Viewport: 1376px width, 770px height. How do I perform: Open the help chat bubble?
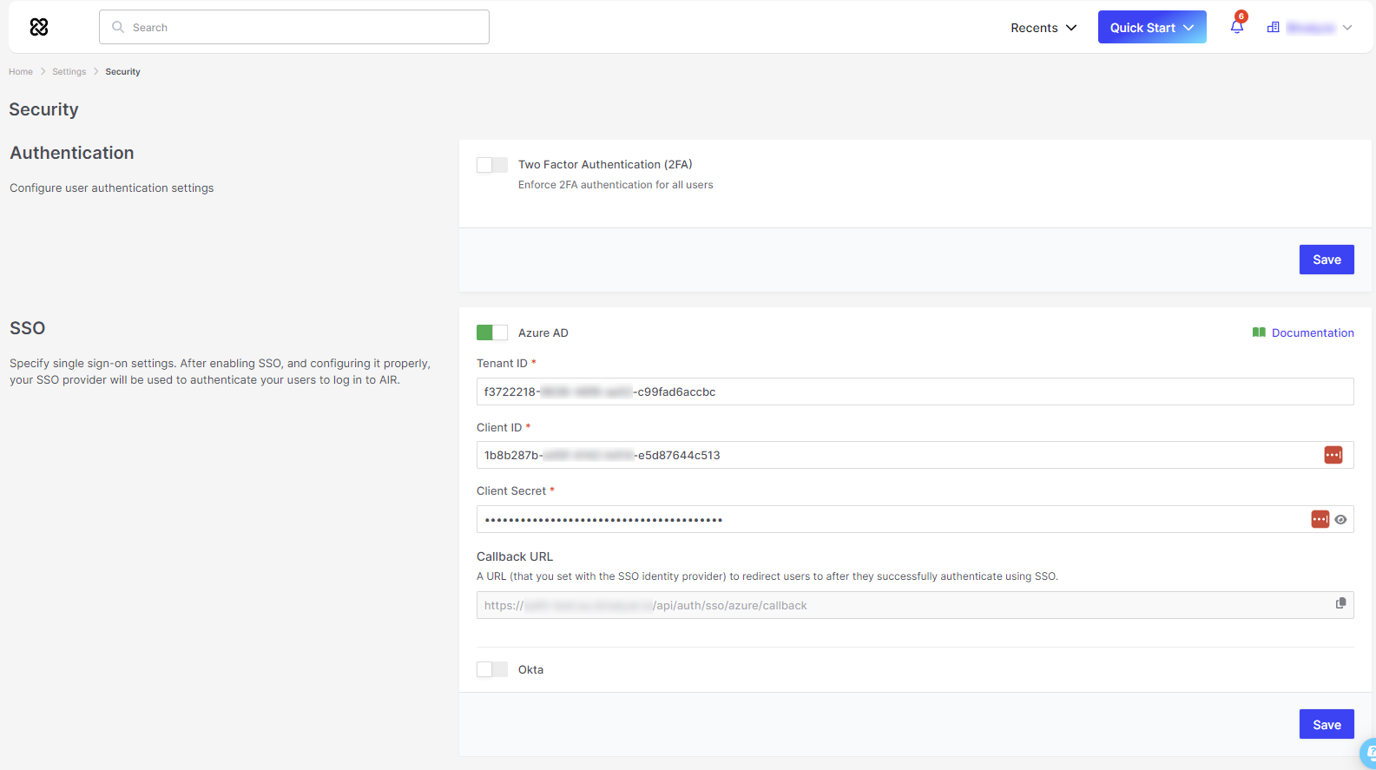click(x=1369, y=752)
